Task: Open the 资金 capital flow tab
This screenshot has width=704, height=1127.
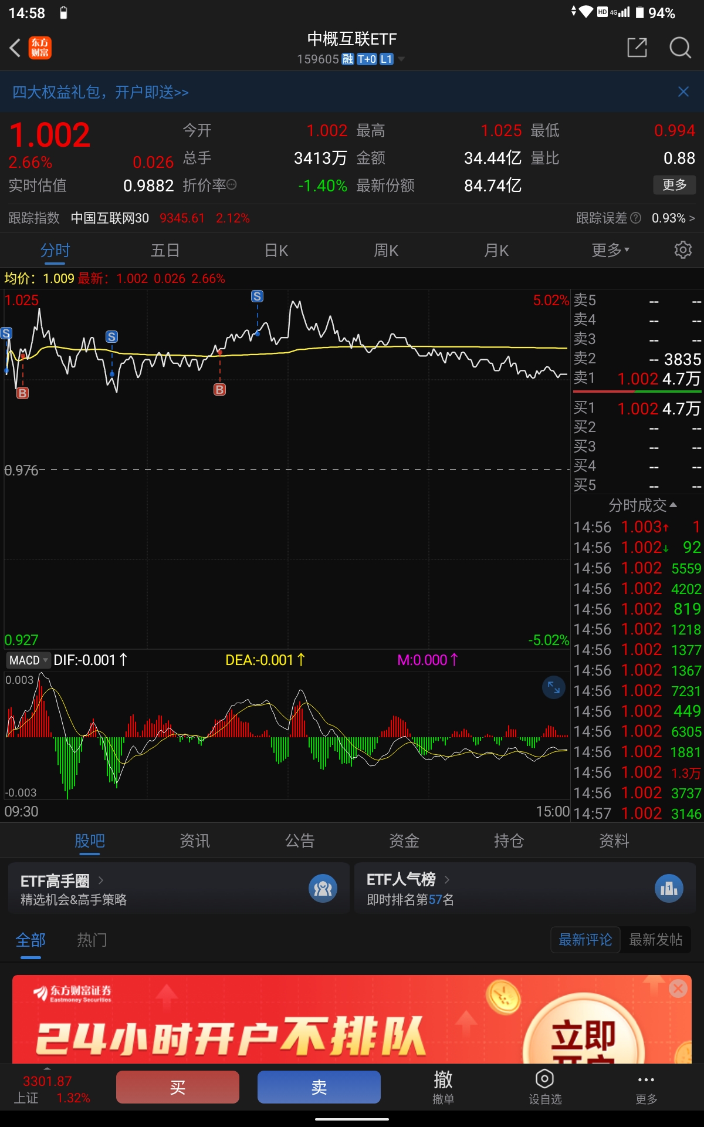Action: (x=404, y=841)
